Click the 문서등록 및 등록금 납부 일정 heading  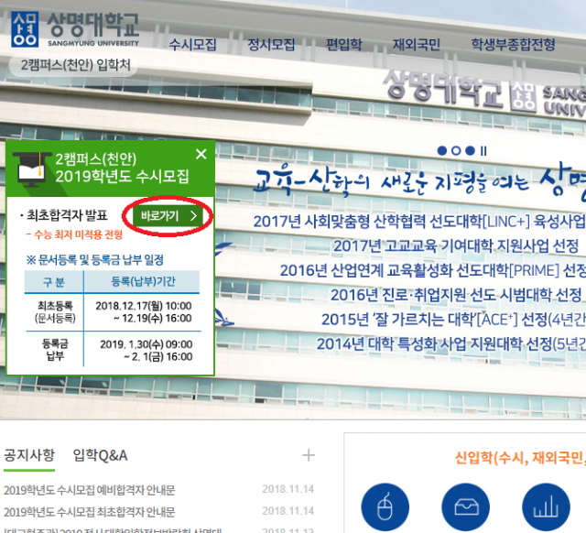click(95, 259)
